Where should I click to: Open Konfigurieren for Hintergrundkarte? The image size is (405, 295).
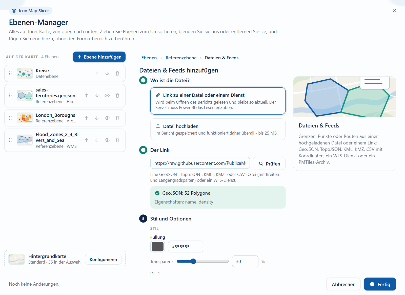tap(103, 260)
